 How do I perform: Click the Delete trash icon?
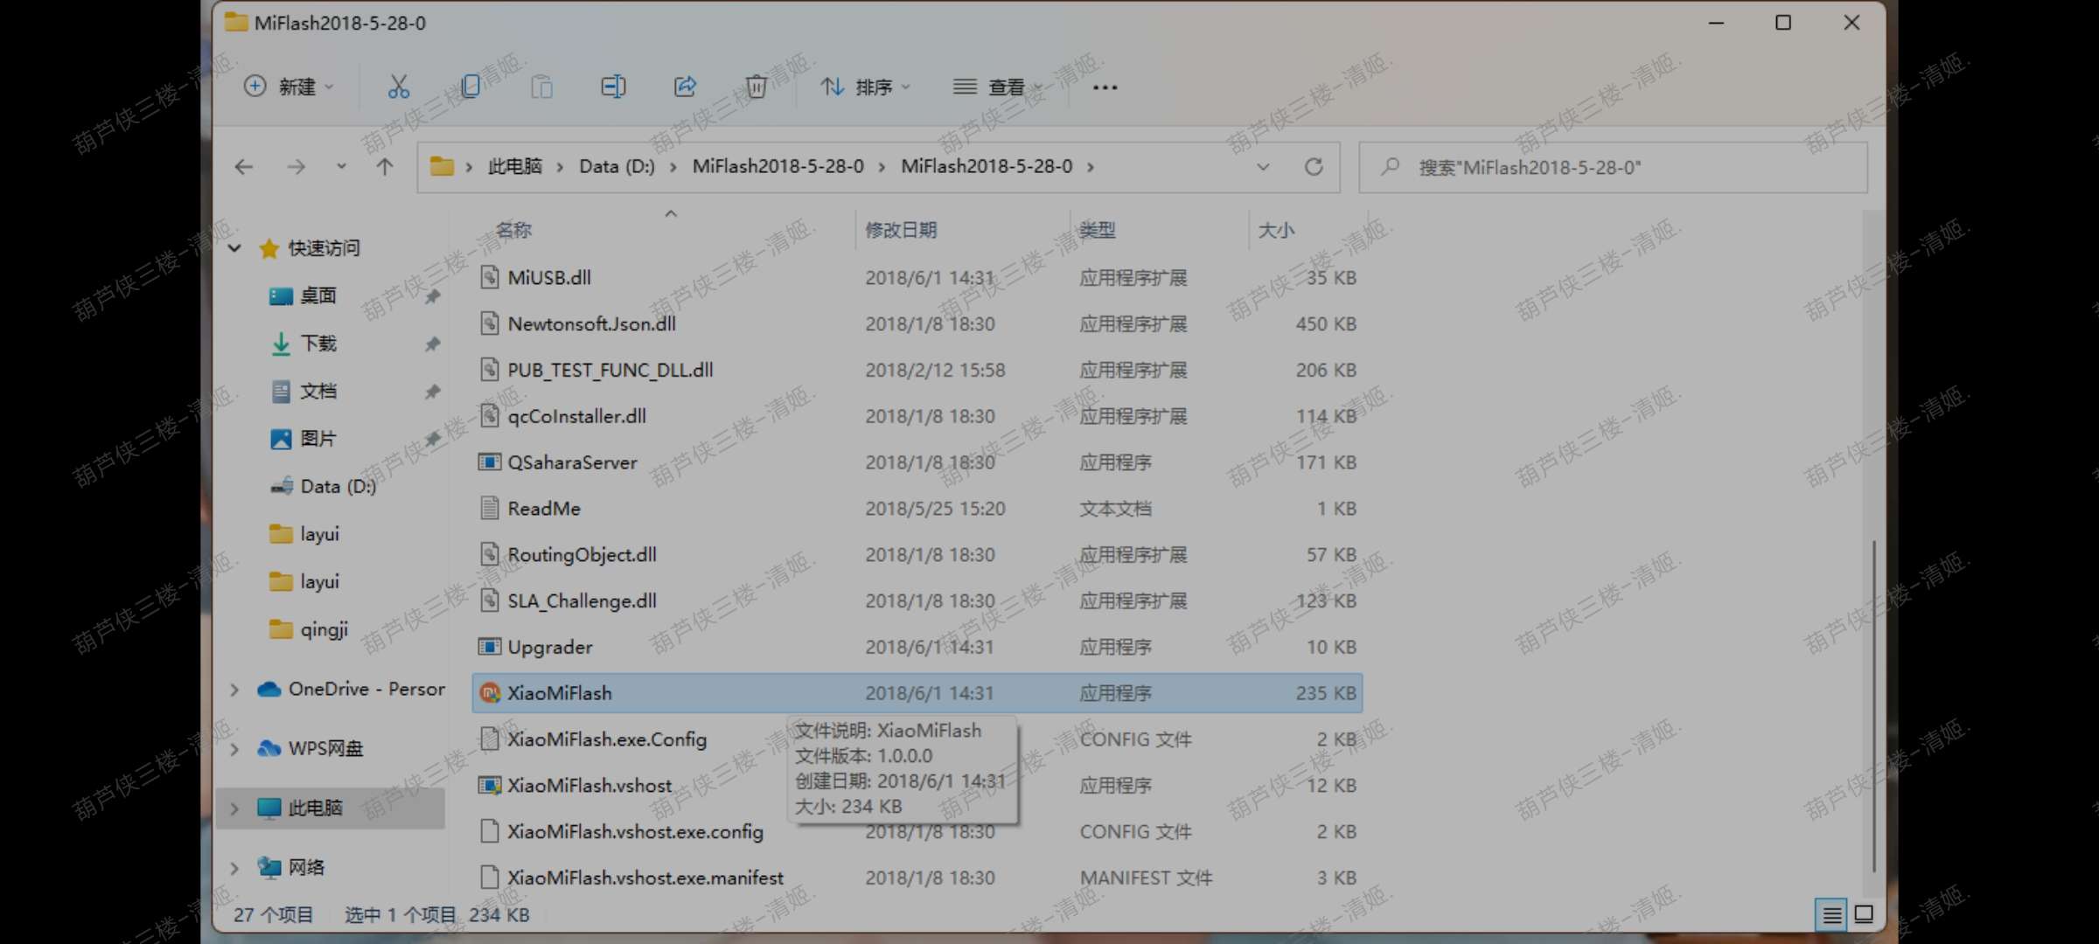pos(757,87)
